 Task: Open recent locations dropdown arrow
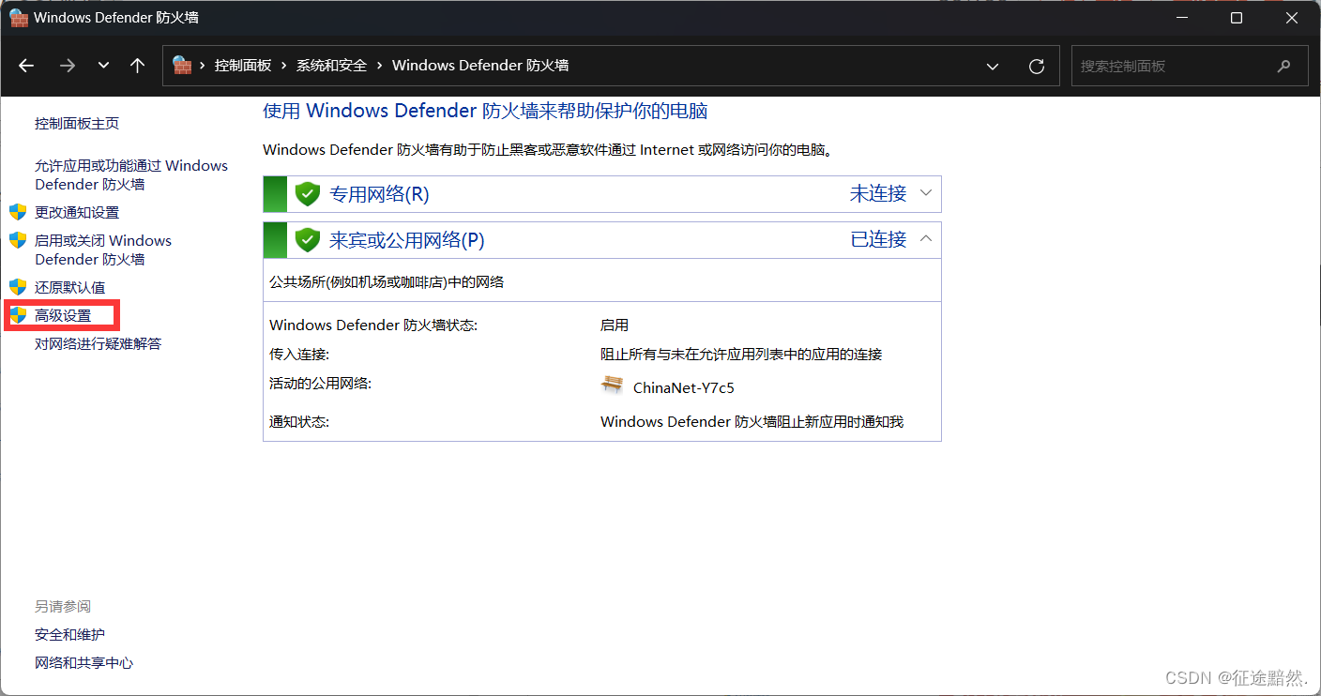(103, 66)
